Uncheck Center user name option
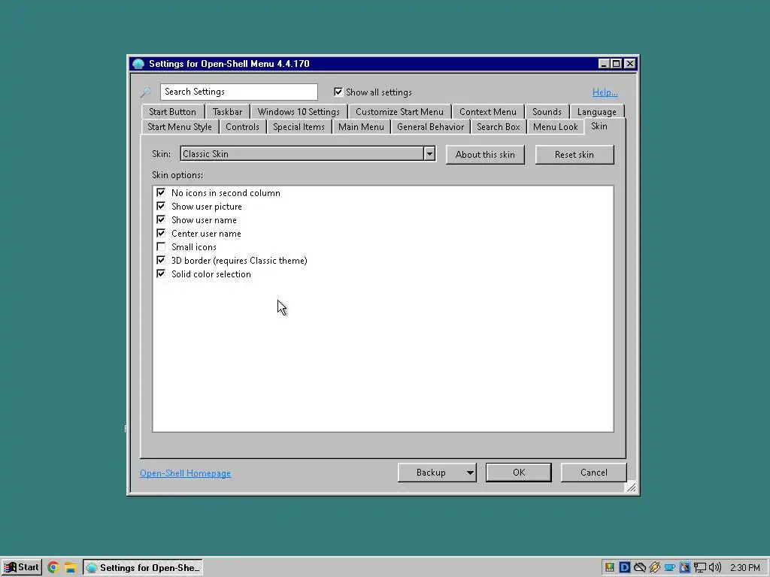Image resolution: width=770 pixels, height=577 pixels. coord(161,233)
